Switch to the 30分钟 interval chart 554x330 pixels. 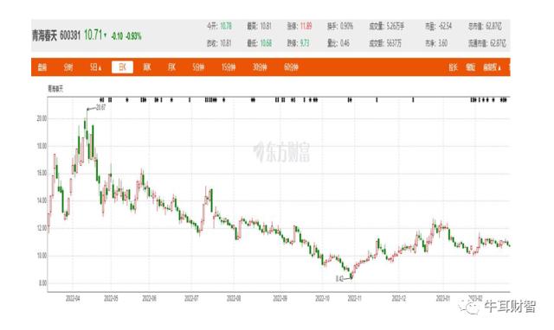(x=260, y=67)
